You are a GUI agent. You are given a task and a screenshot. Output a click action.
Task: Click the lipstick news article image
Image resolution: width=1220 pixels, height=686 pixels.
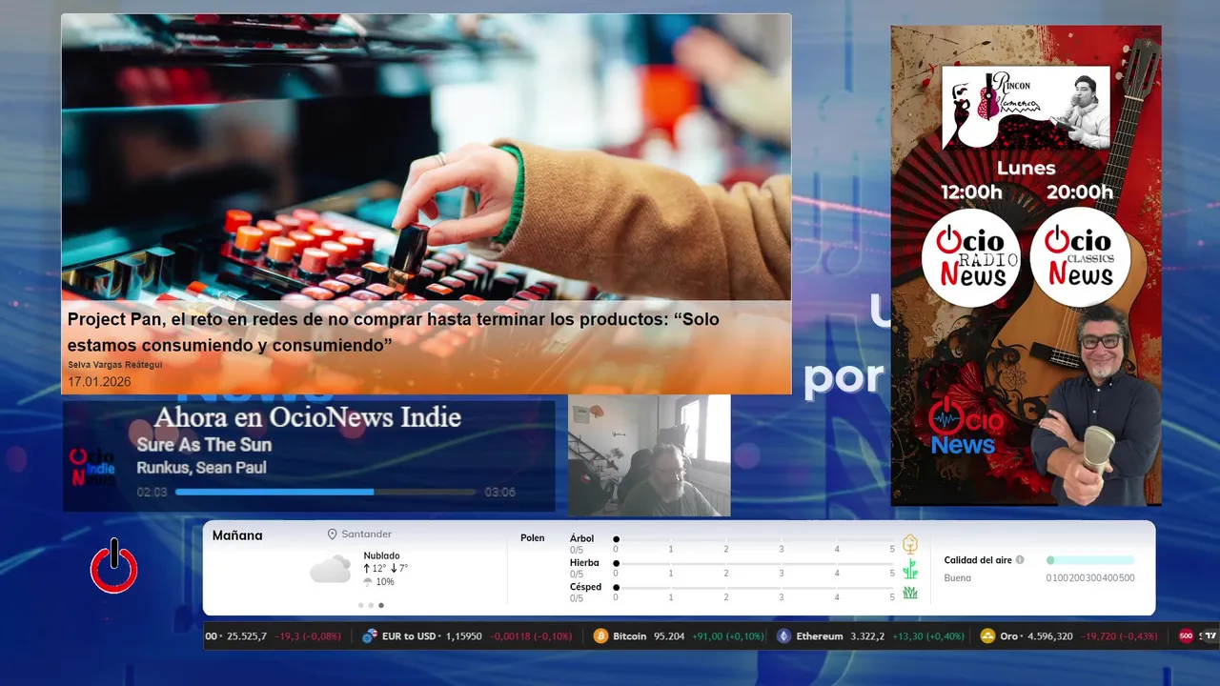[426, 157]
